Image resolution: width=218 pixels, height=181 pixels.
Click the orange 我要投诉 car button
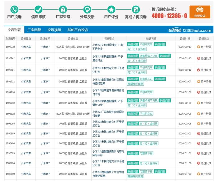[200, 12]
